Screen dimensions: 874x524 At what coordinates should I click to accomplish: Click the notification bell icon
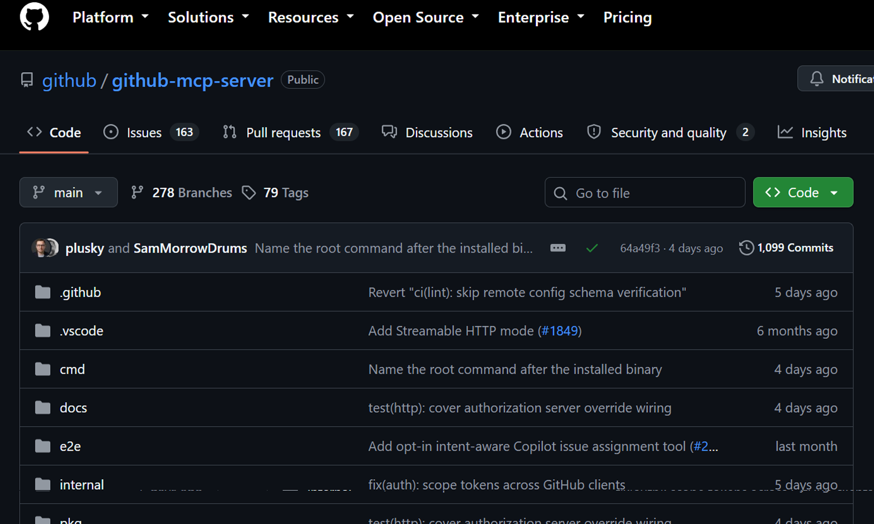[x=817, y=79]
